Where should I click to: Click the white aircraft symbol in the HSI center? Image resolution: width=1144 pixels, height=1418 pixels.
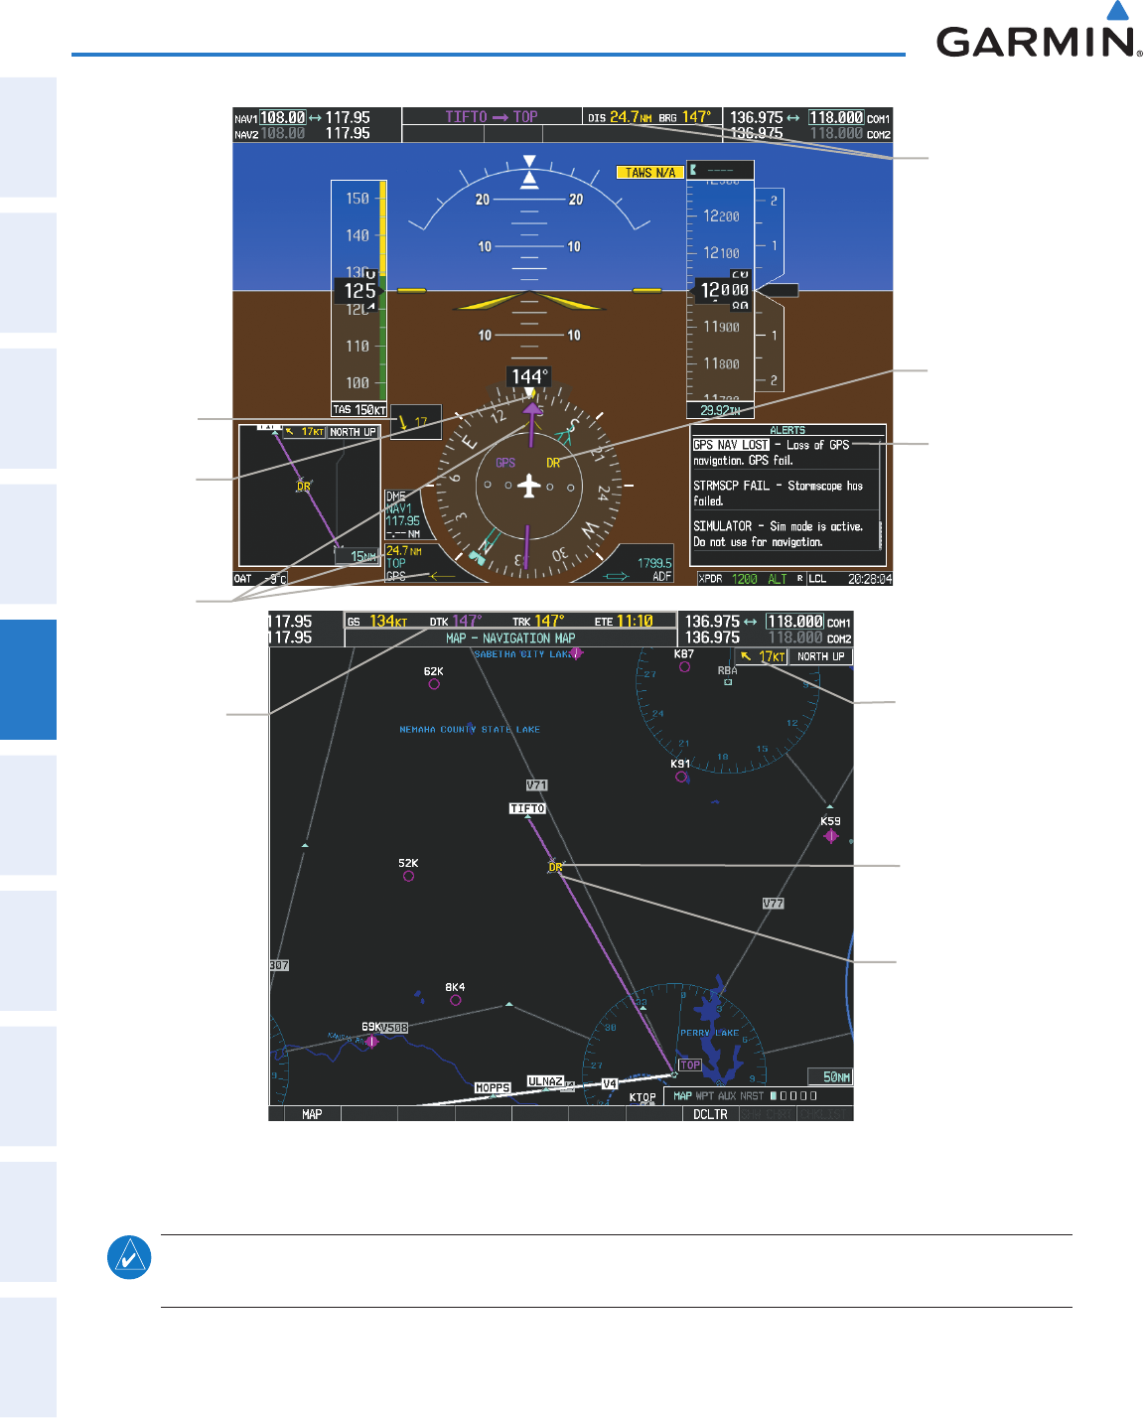click(x=529, y=486)
